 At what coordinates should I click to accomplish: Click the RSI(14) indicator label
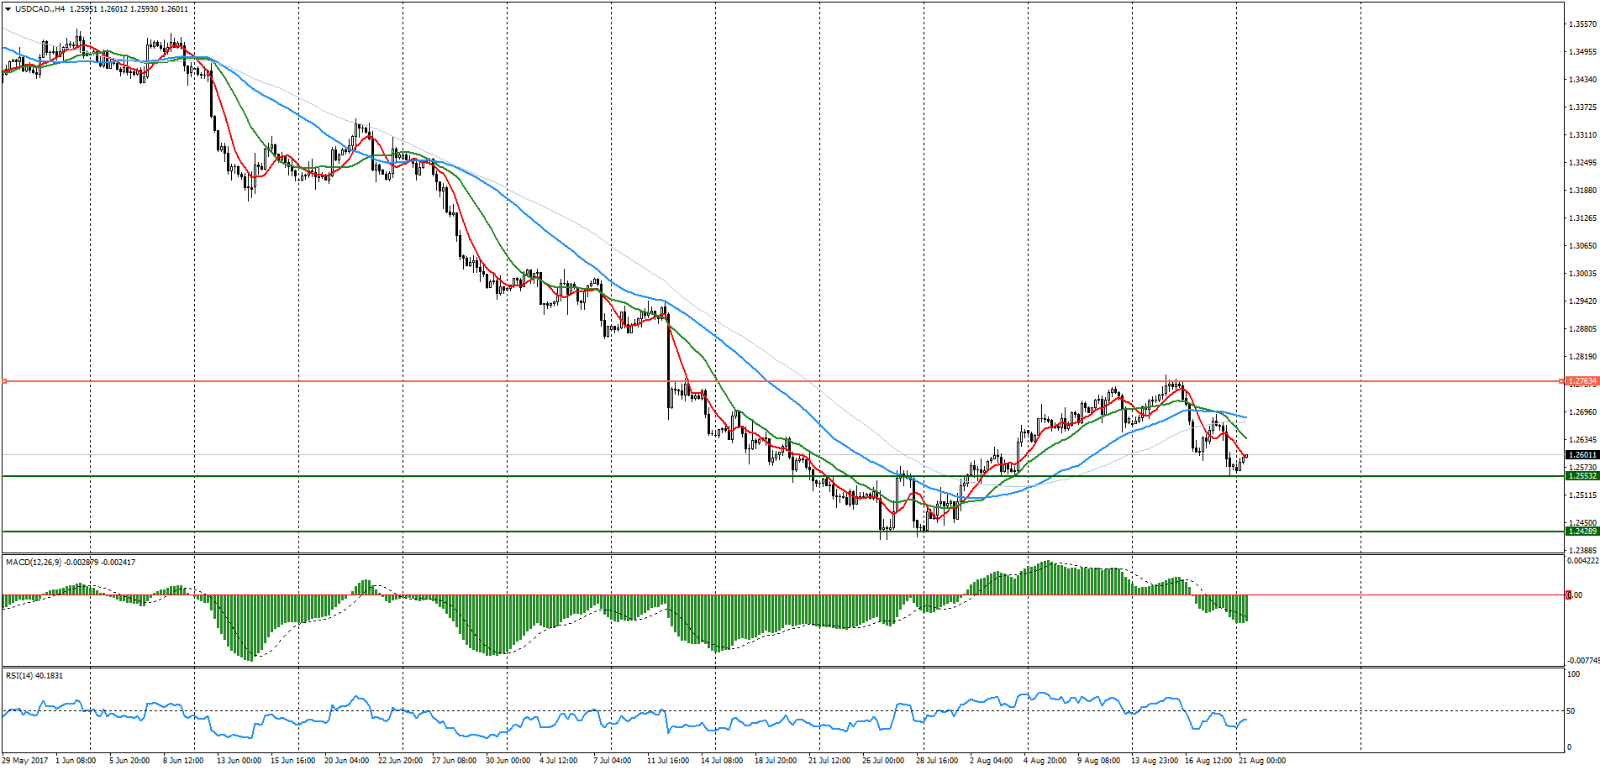[18, 675]
